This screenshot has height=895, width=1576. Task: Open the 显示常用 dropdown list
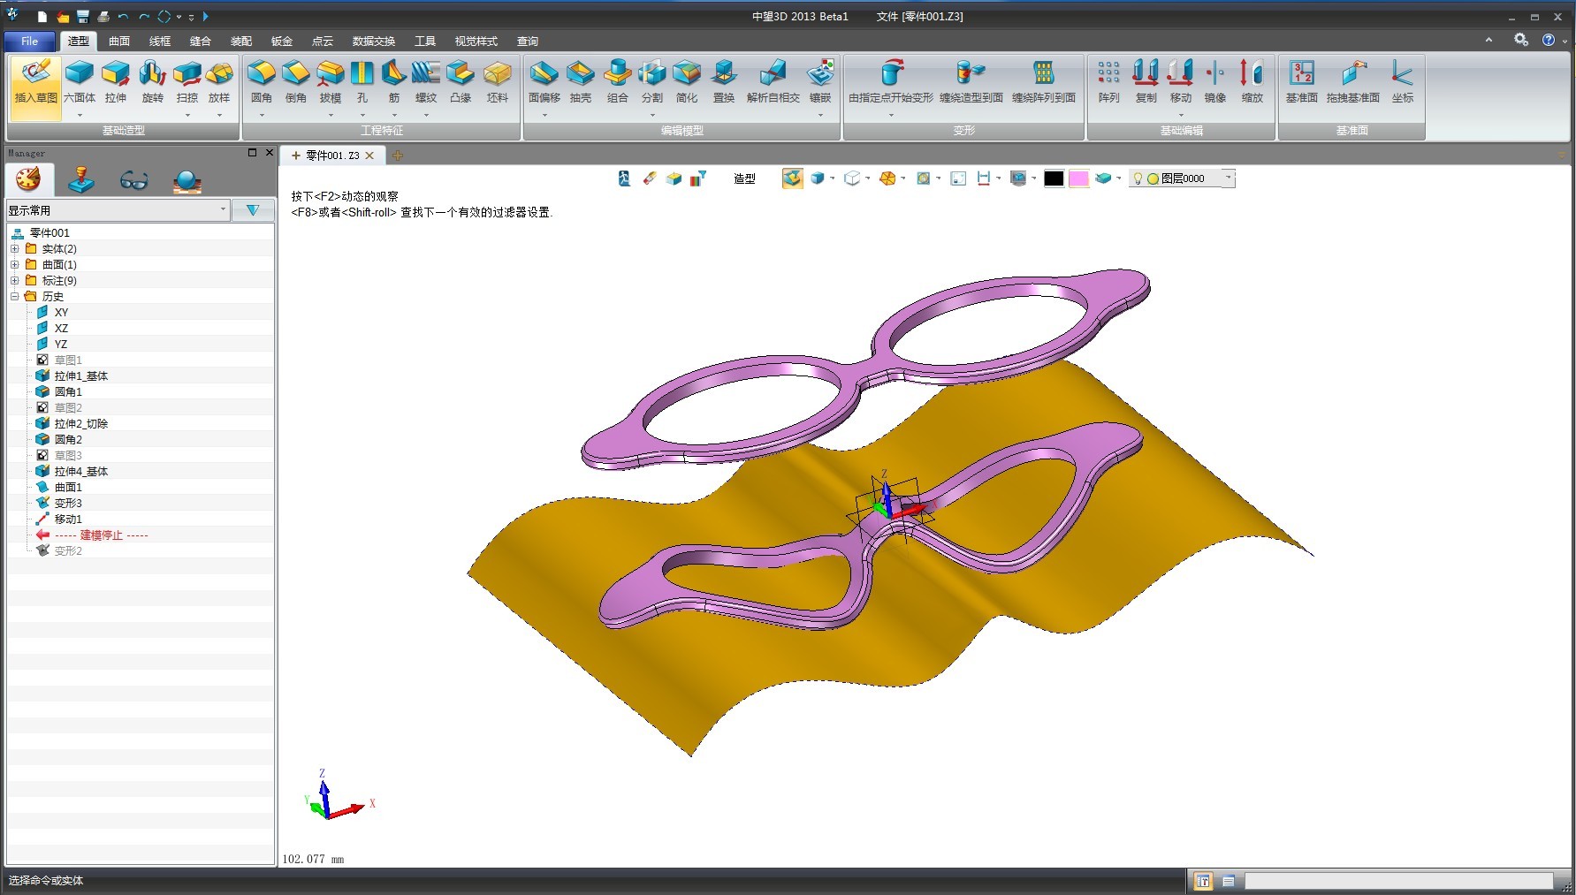223,210
